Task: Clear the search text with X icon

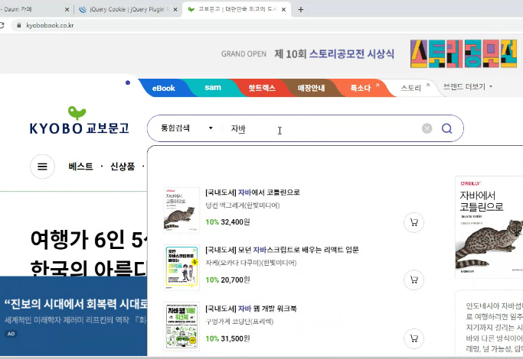Action: point(427,128)
